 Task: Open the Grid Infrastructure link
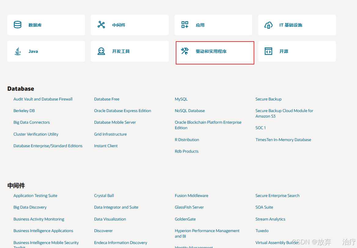(x=110, y=134)
